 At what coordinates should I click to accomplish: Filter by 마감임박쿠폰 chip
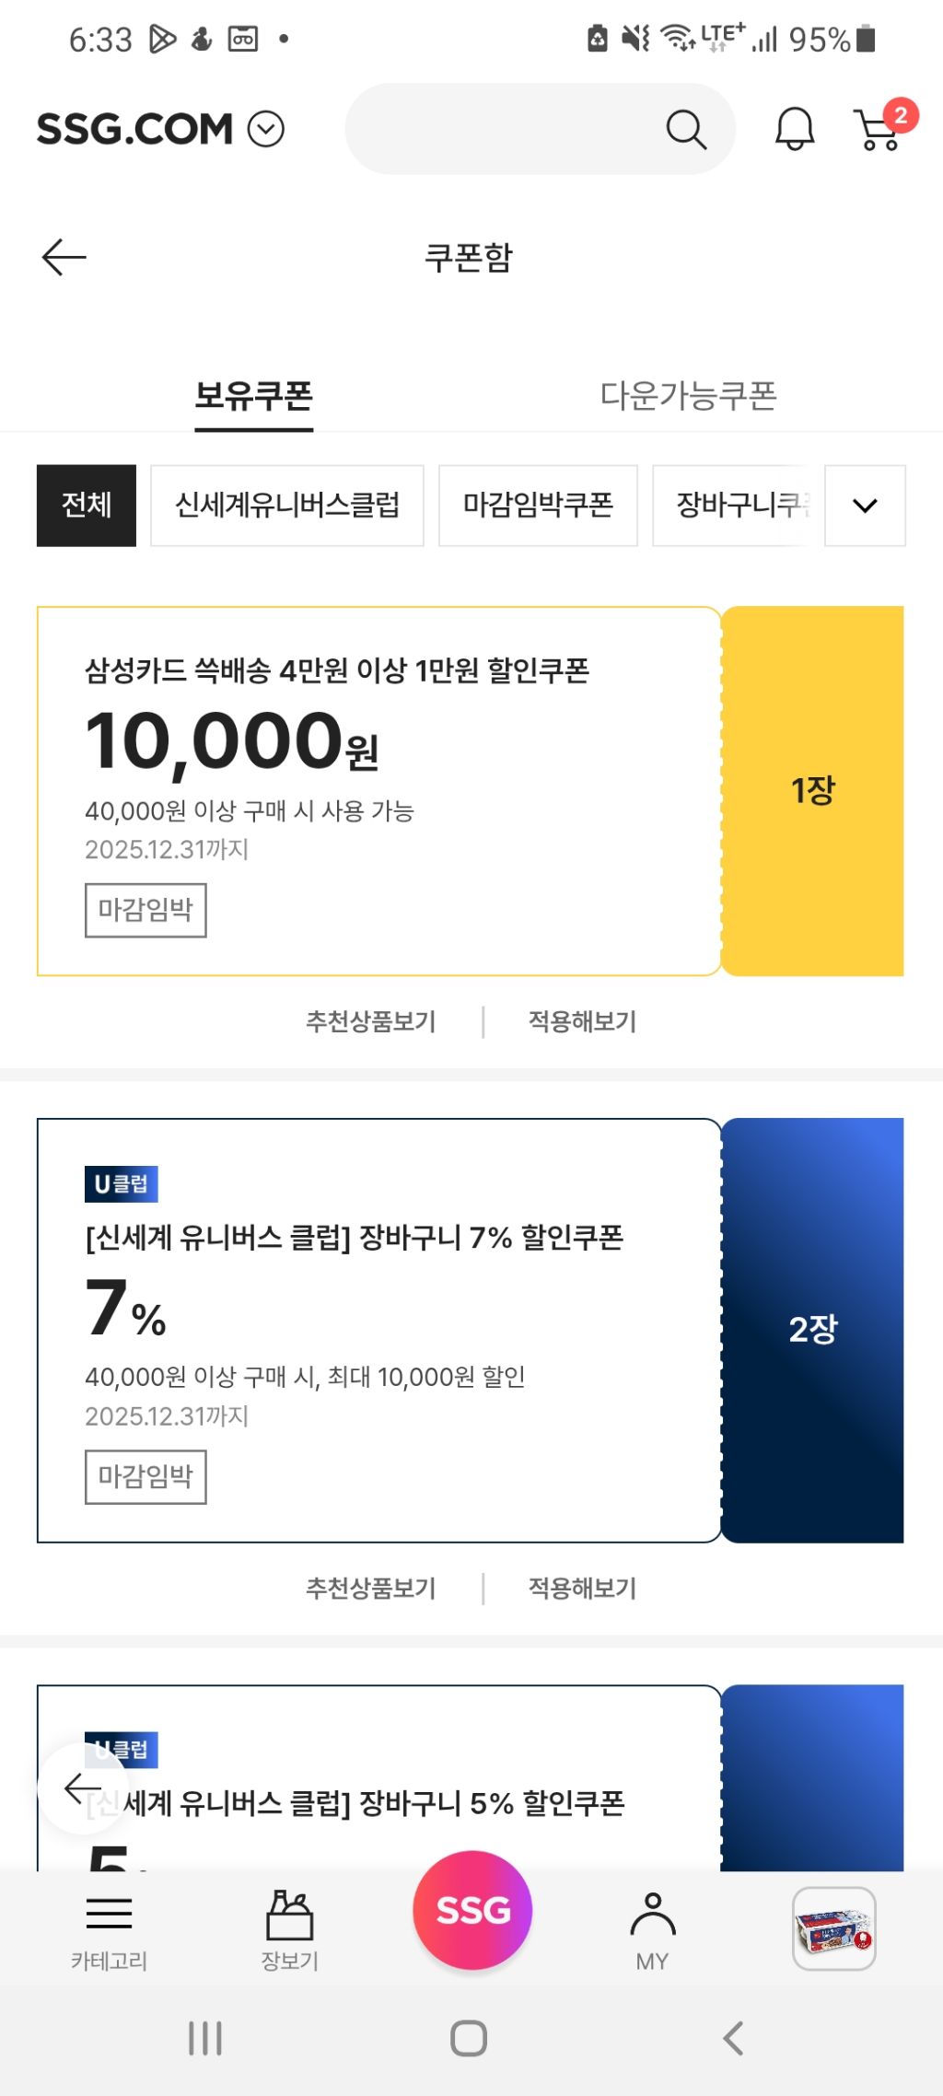click(538, 506)
